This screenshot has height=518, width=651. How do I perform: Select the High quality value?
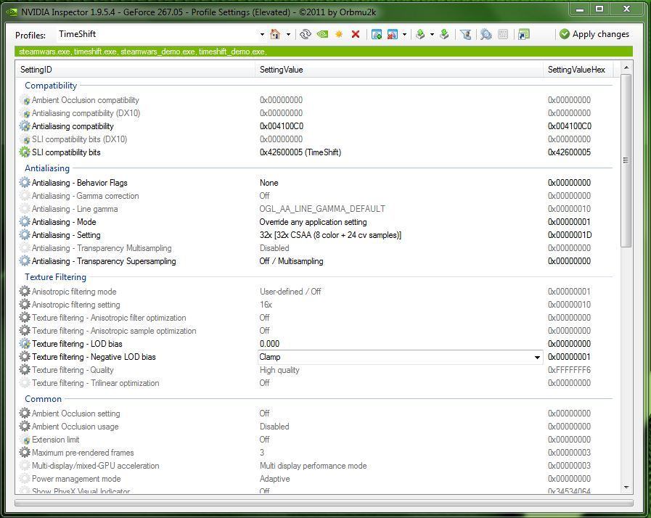coord(279,370)
